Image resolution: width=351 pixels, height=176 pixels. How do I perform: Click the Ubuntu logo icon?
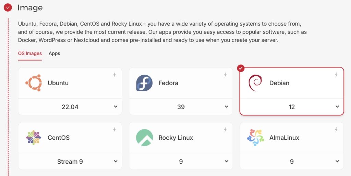[x=34, y=83]
